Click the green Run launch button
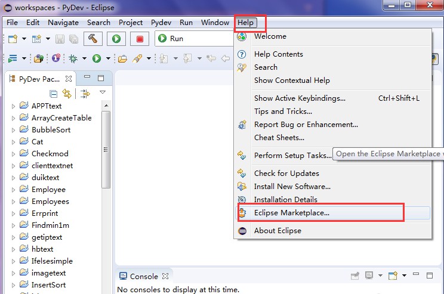 coord(116,39)
